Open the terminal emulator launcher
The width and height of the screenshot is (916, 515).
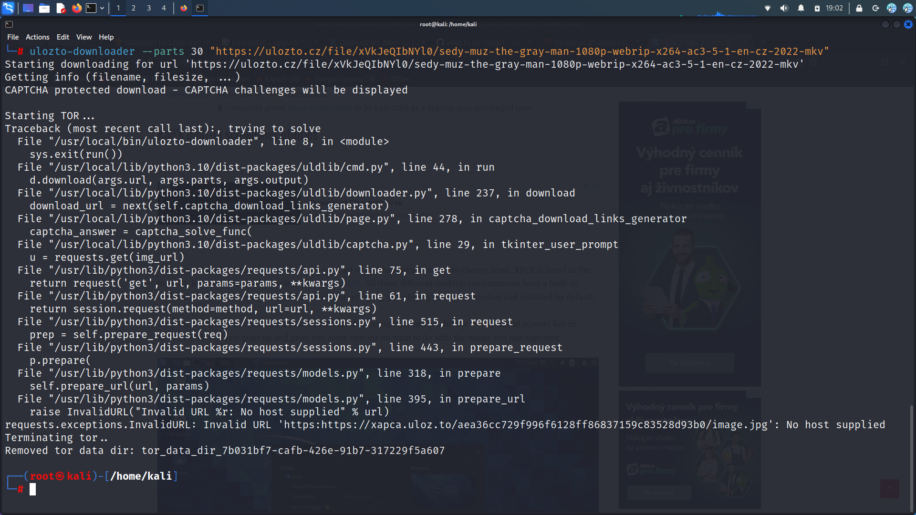[92, 8]
